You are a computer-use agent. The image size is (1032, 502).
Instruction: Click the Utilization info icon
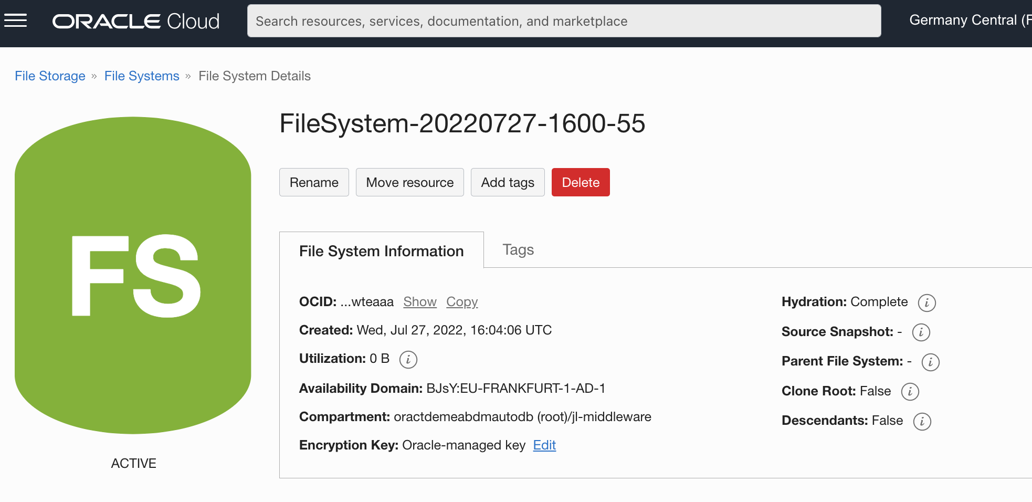tap(408, 360)
